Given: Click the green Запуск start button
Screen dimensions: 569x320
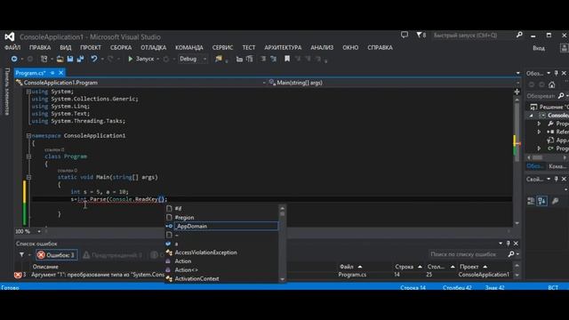Looking at the screenshot, I should point(141,59).
